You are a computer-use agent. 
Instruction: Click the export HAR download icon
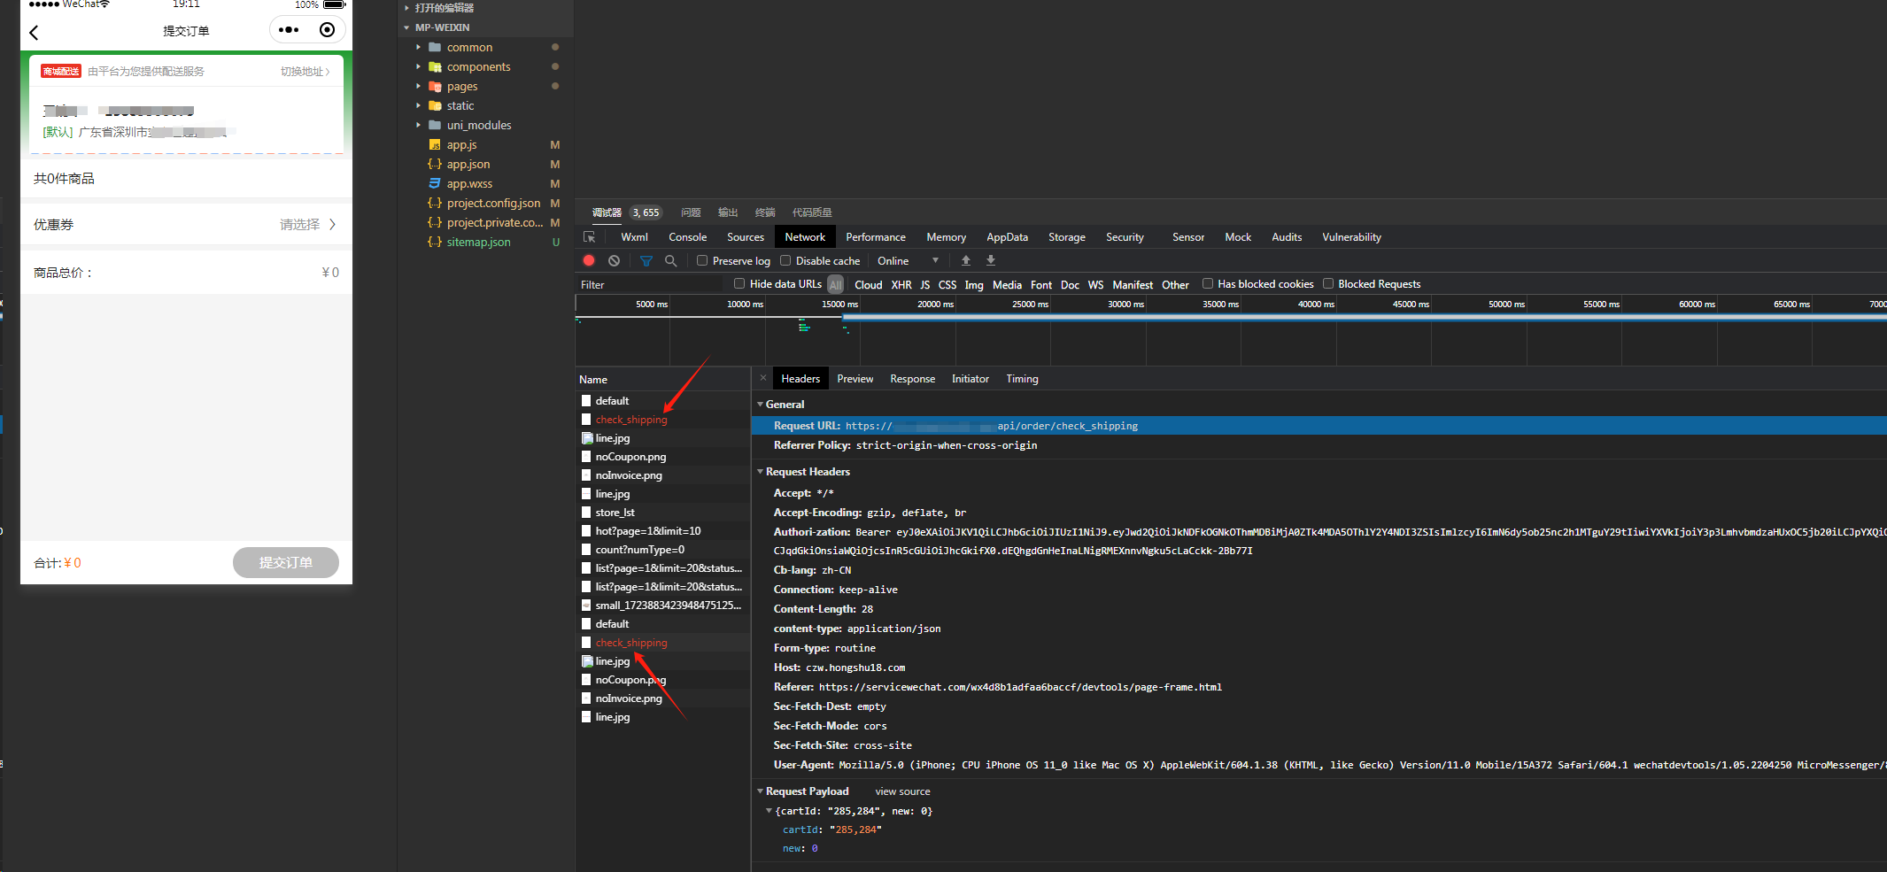(991, 260)
